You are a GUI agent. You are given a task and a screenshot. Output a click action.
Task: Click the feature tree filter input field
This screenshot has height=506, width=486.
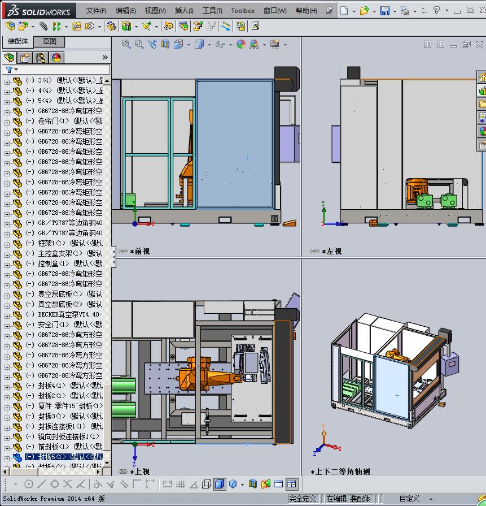pos(56,70)
